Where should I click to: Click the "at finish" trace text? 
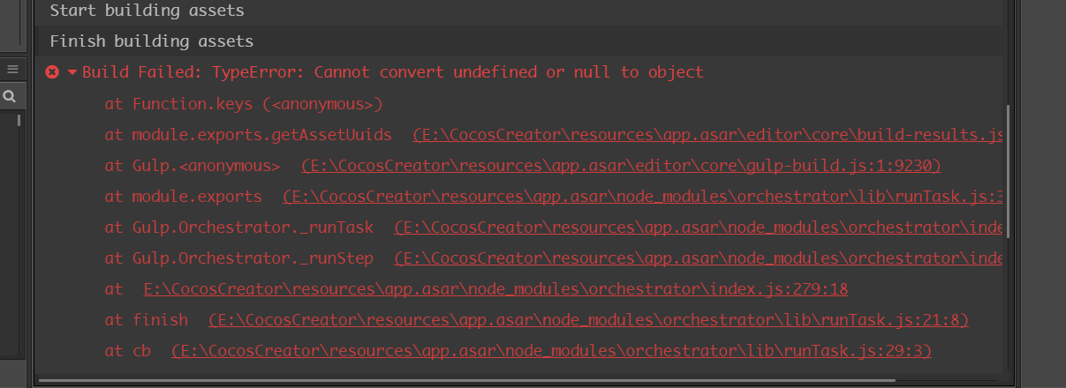pyautogui.click(x=147, y=320)
